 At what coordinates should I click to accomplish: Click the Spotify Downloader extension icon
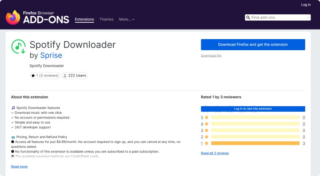18,47
